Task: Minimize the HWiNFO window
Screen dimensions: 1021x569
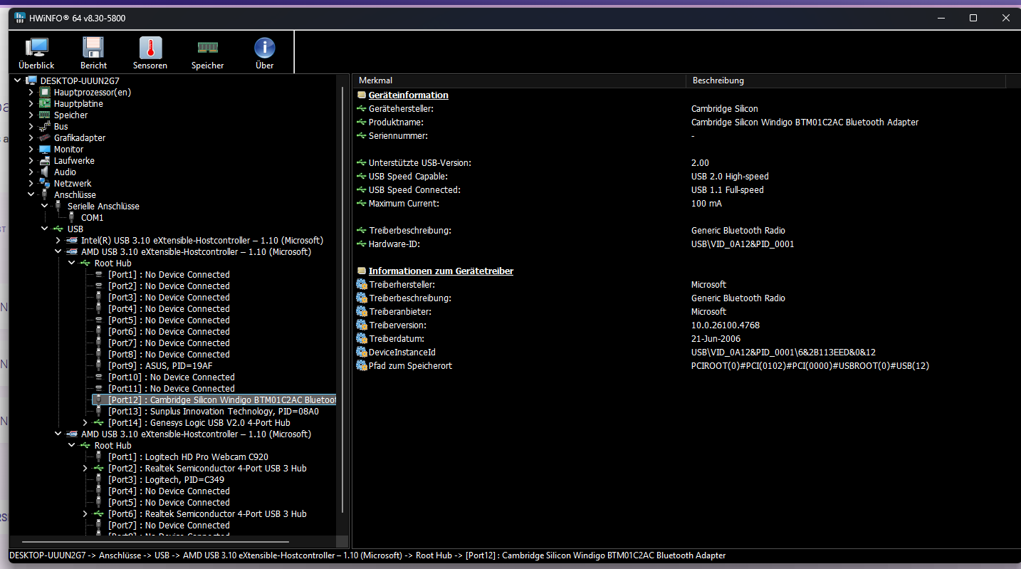Action: 941,18
